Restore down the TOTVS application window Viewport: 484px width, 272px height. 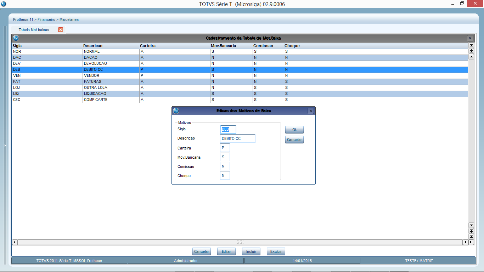point(462,4)
